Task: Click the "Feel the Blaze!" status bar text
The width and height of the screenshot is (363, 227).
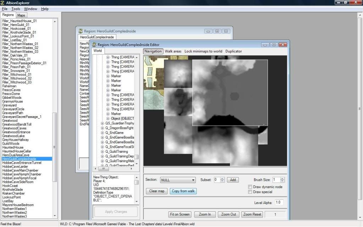Action: point(11,224)
